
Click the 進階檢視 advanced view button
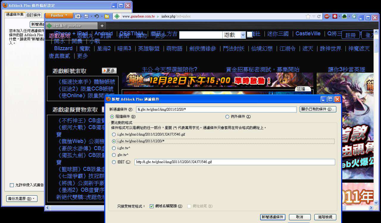325,217
